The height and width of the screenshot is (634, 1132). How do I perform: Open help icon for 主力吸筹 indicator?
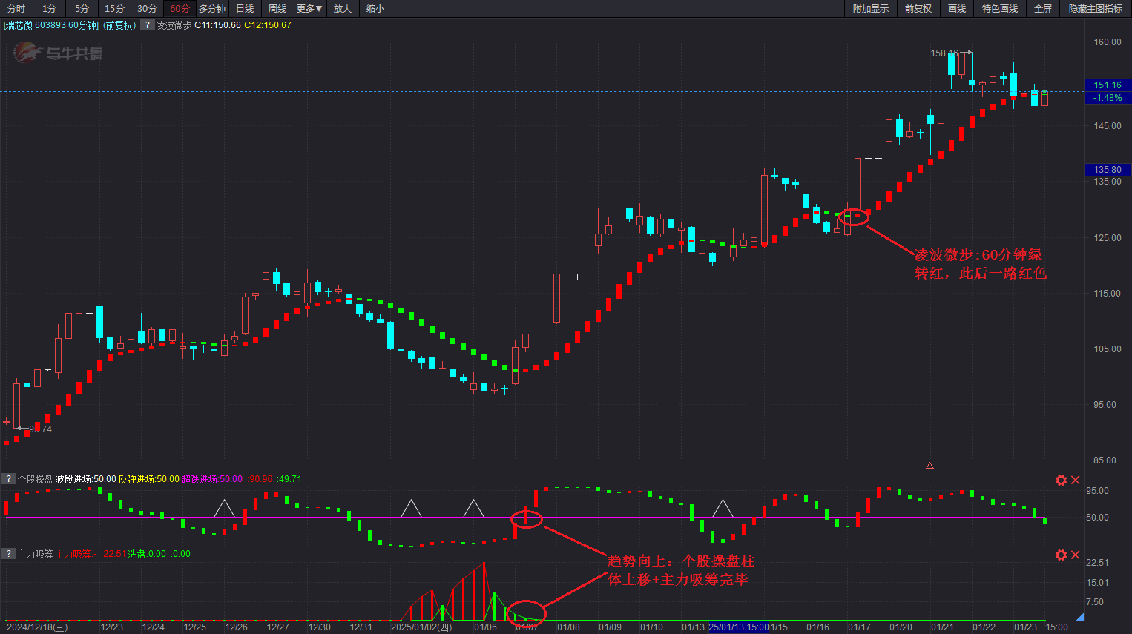[9, 554]
